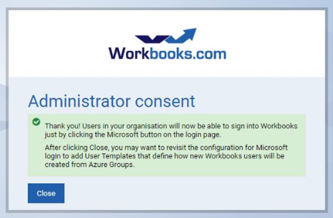Click the dark navy chevron logo shape
Screen dimensions: 333x218
(152, 39)
